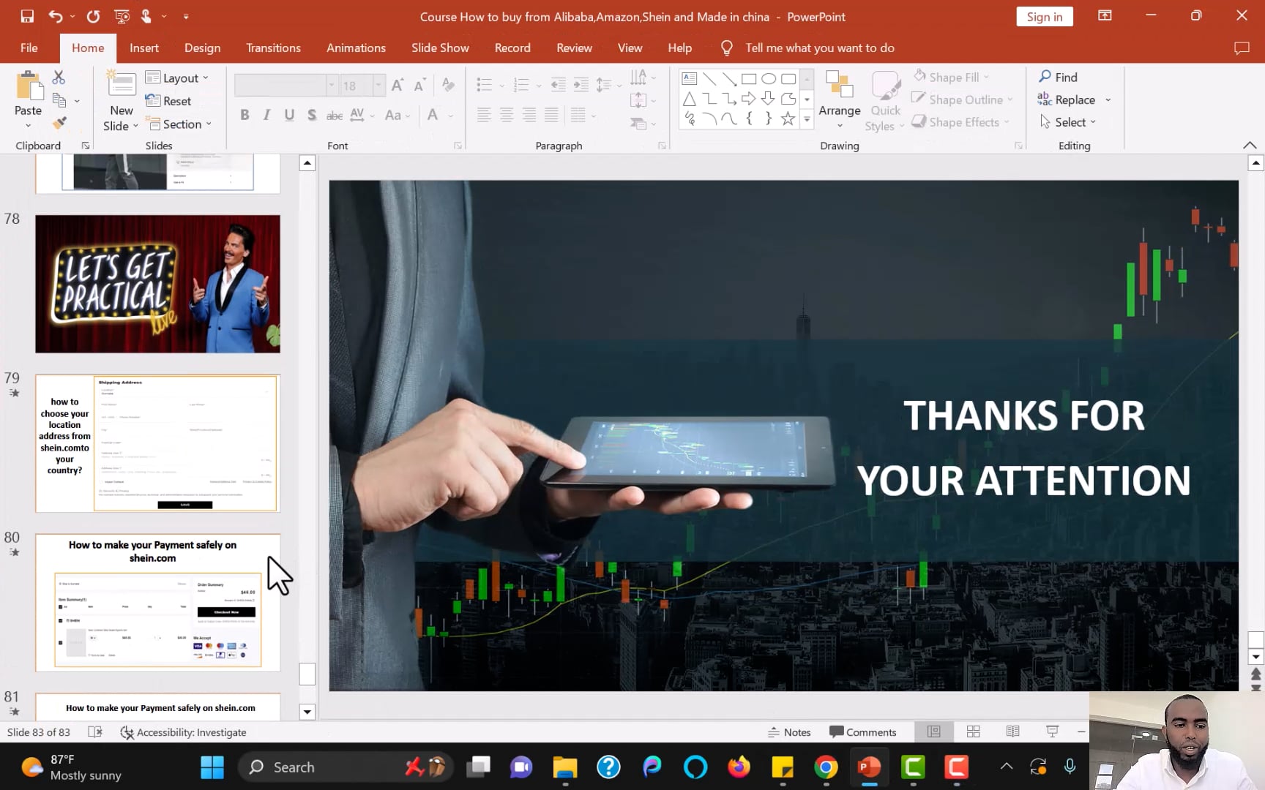Viewport: 1265px width, 790px height.
Task: Toggle Italic formatting
Action: pos(266,115)
